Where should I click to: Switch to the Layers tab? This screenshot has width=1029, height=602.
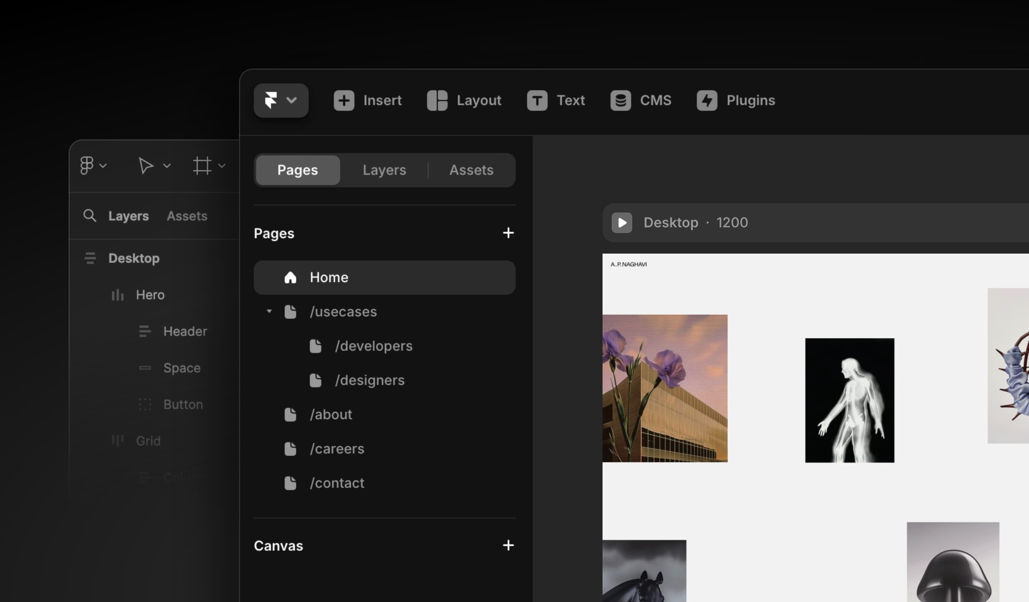click(384, 170)
